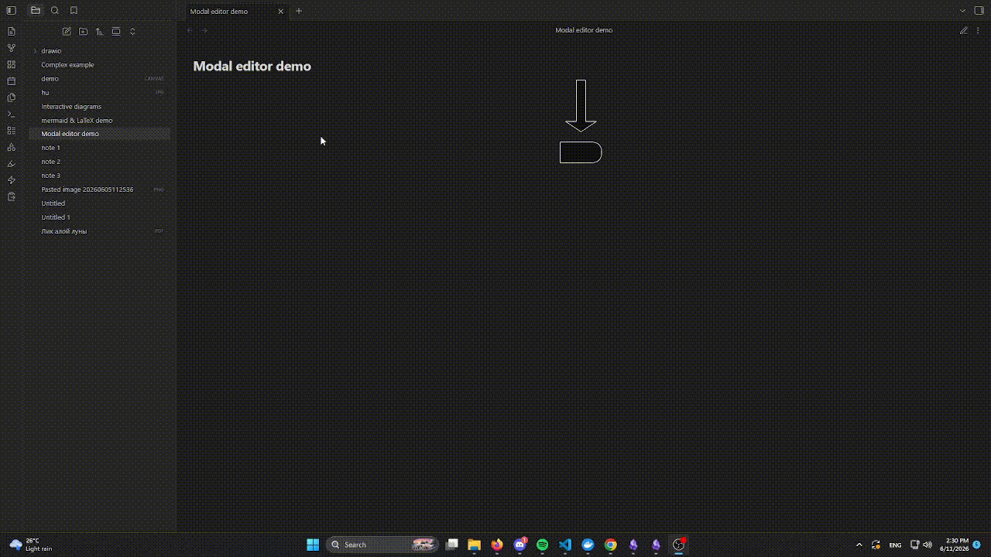991x557 pixels.
Task: Close the Modal editor demo tab
Action: pyautogui.click(x=281, y=12)
